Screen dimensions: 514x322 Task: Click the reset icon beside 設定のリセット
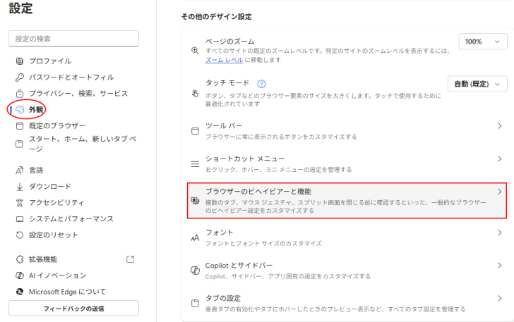[20, 235]
